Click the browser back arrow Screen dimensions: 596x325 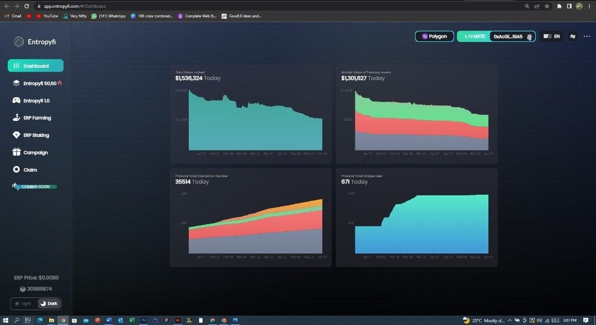[7, 6]
